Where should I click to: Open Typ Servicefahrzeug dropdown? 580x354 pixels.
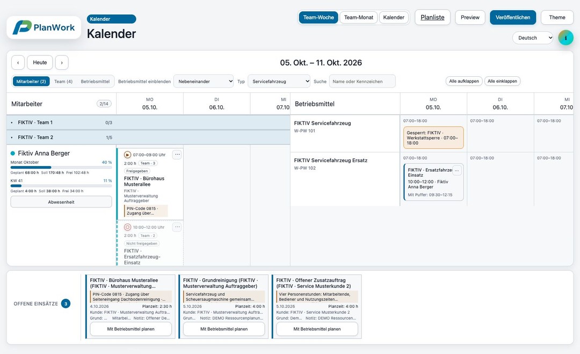[279, 81]
